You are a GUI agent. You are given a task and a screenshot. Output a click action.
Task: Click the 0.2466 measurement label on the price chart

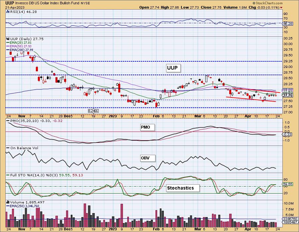coord(93,111)
